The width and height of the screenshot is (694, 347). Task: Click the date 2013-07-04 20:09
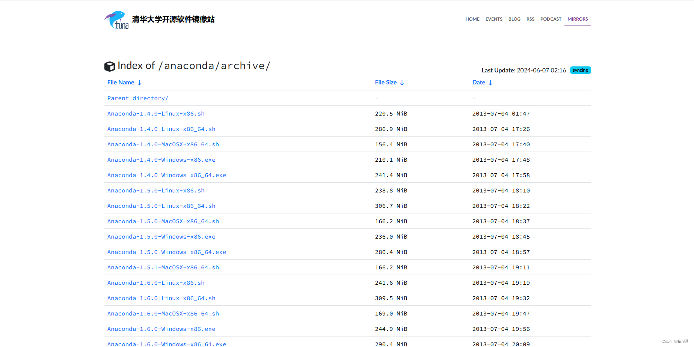click(x=501, y=344)
